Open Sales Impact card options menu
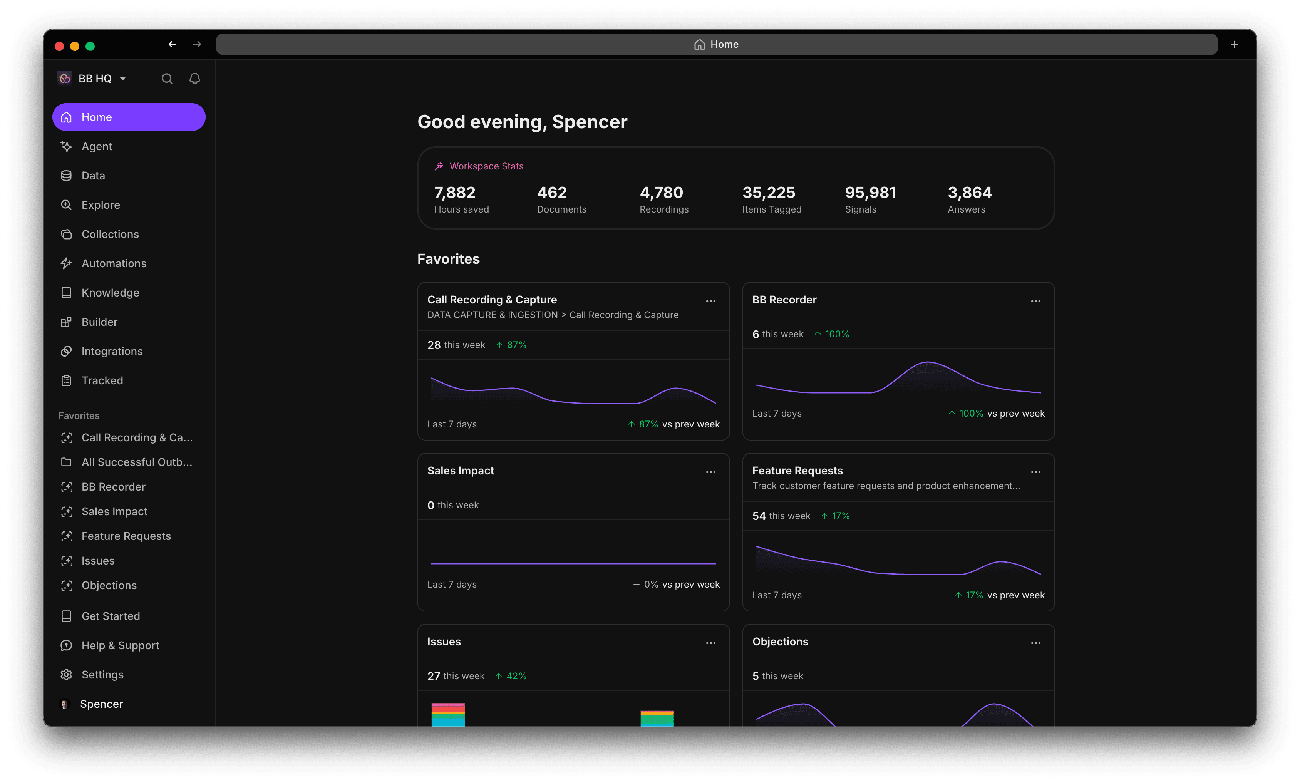Viewport: 1300px width, 784px height. pyautogui.click(x=711, y=472)
